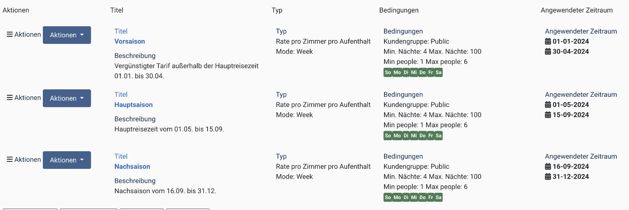Open the Hauptsaison rate link
The width and height of the screenshot is (629, 210).
tap(133, 105)
